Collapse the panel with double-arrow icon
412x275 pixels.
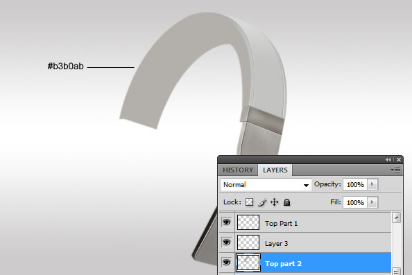(x=388, y=159)
